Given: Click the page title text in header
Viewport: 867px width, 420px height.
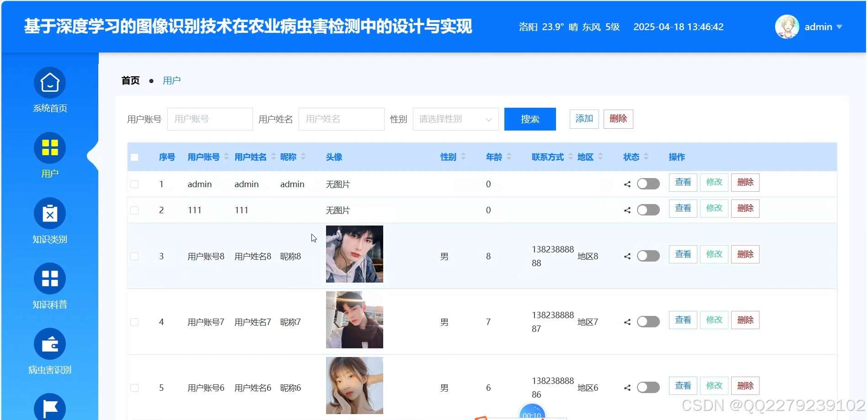Looking at the screenshot, I should (248, 26).
